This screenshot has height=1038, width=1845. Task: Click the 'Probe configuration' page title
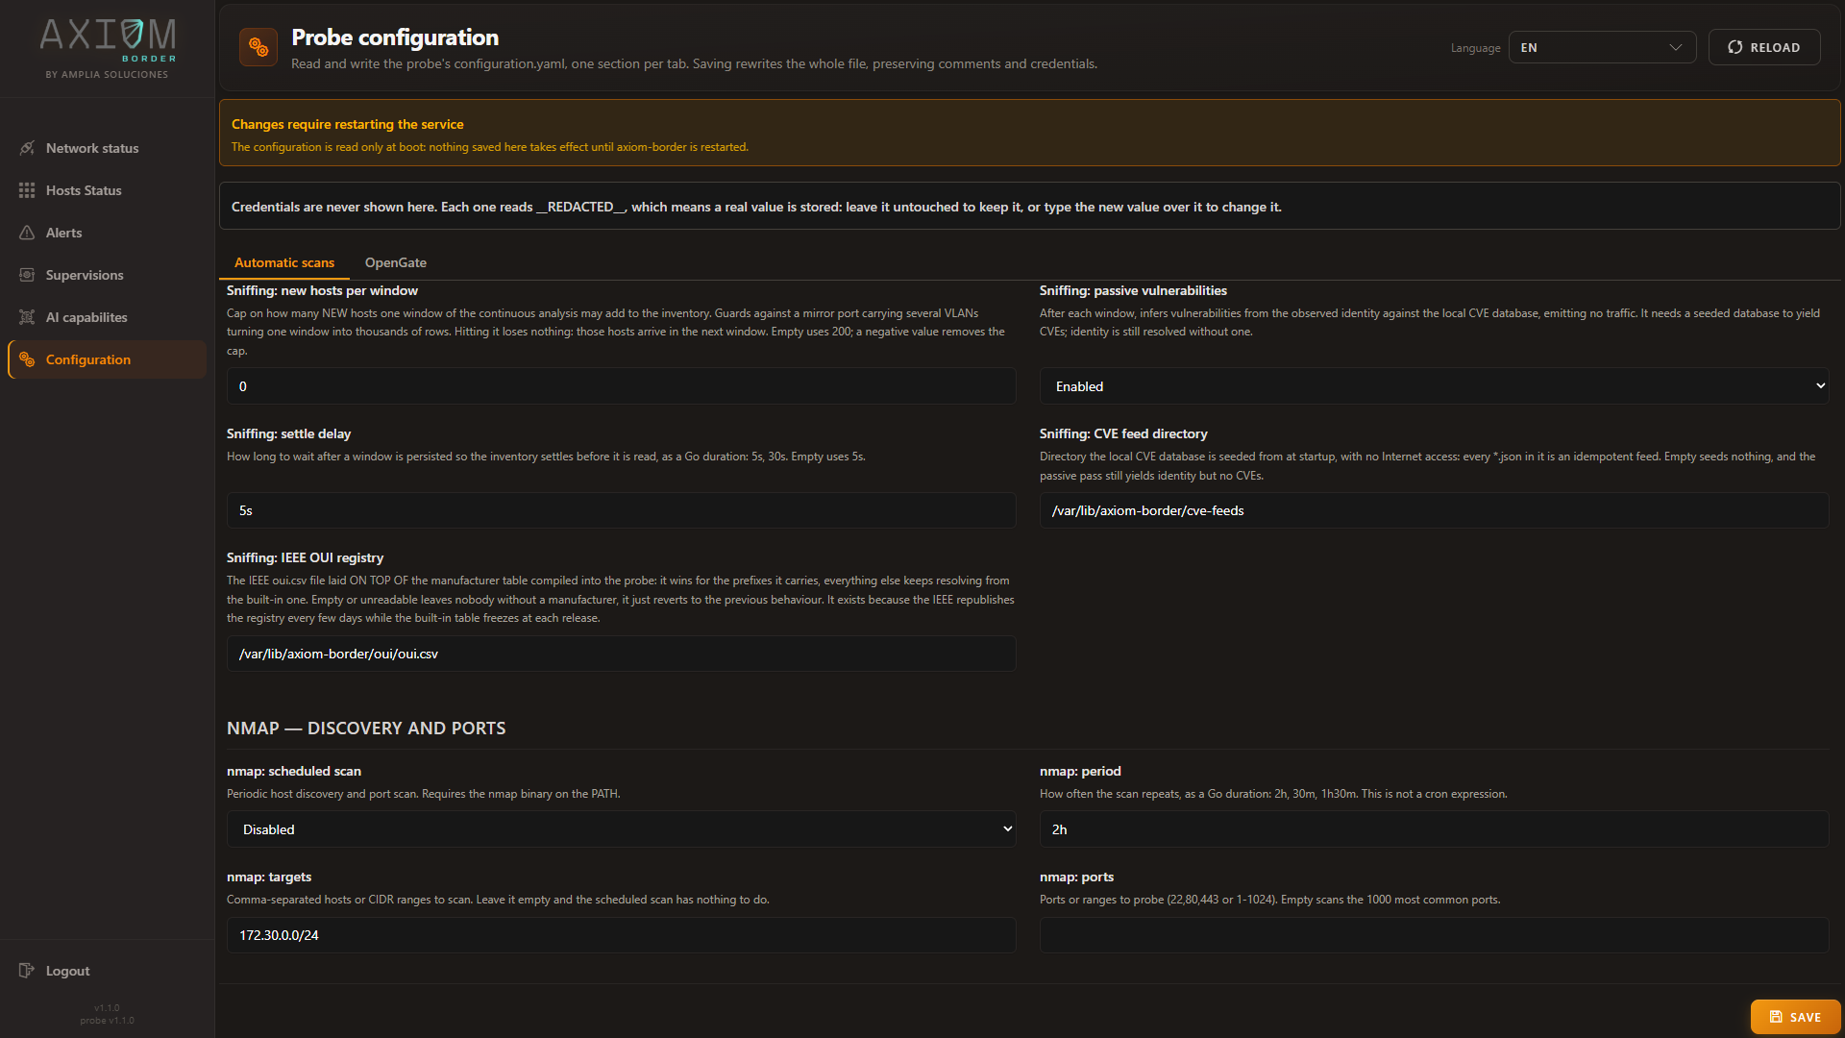[395, 37]
